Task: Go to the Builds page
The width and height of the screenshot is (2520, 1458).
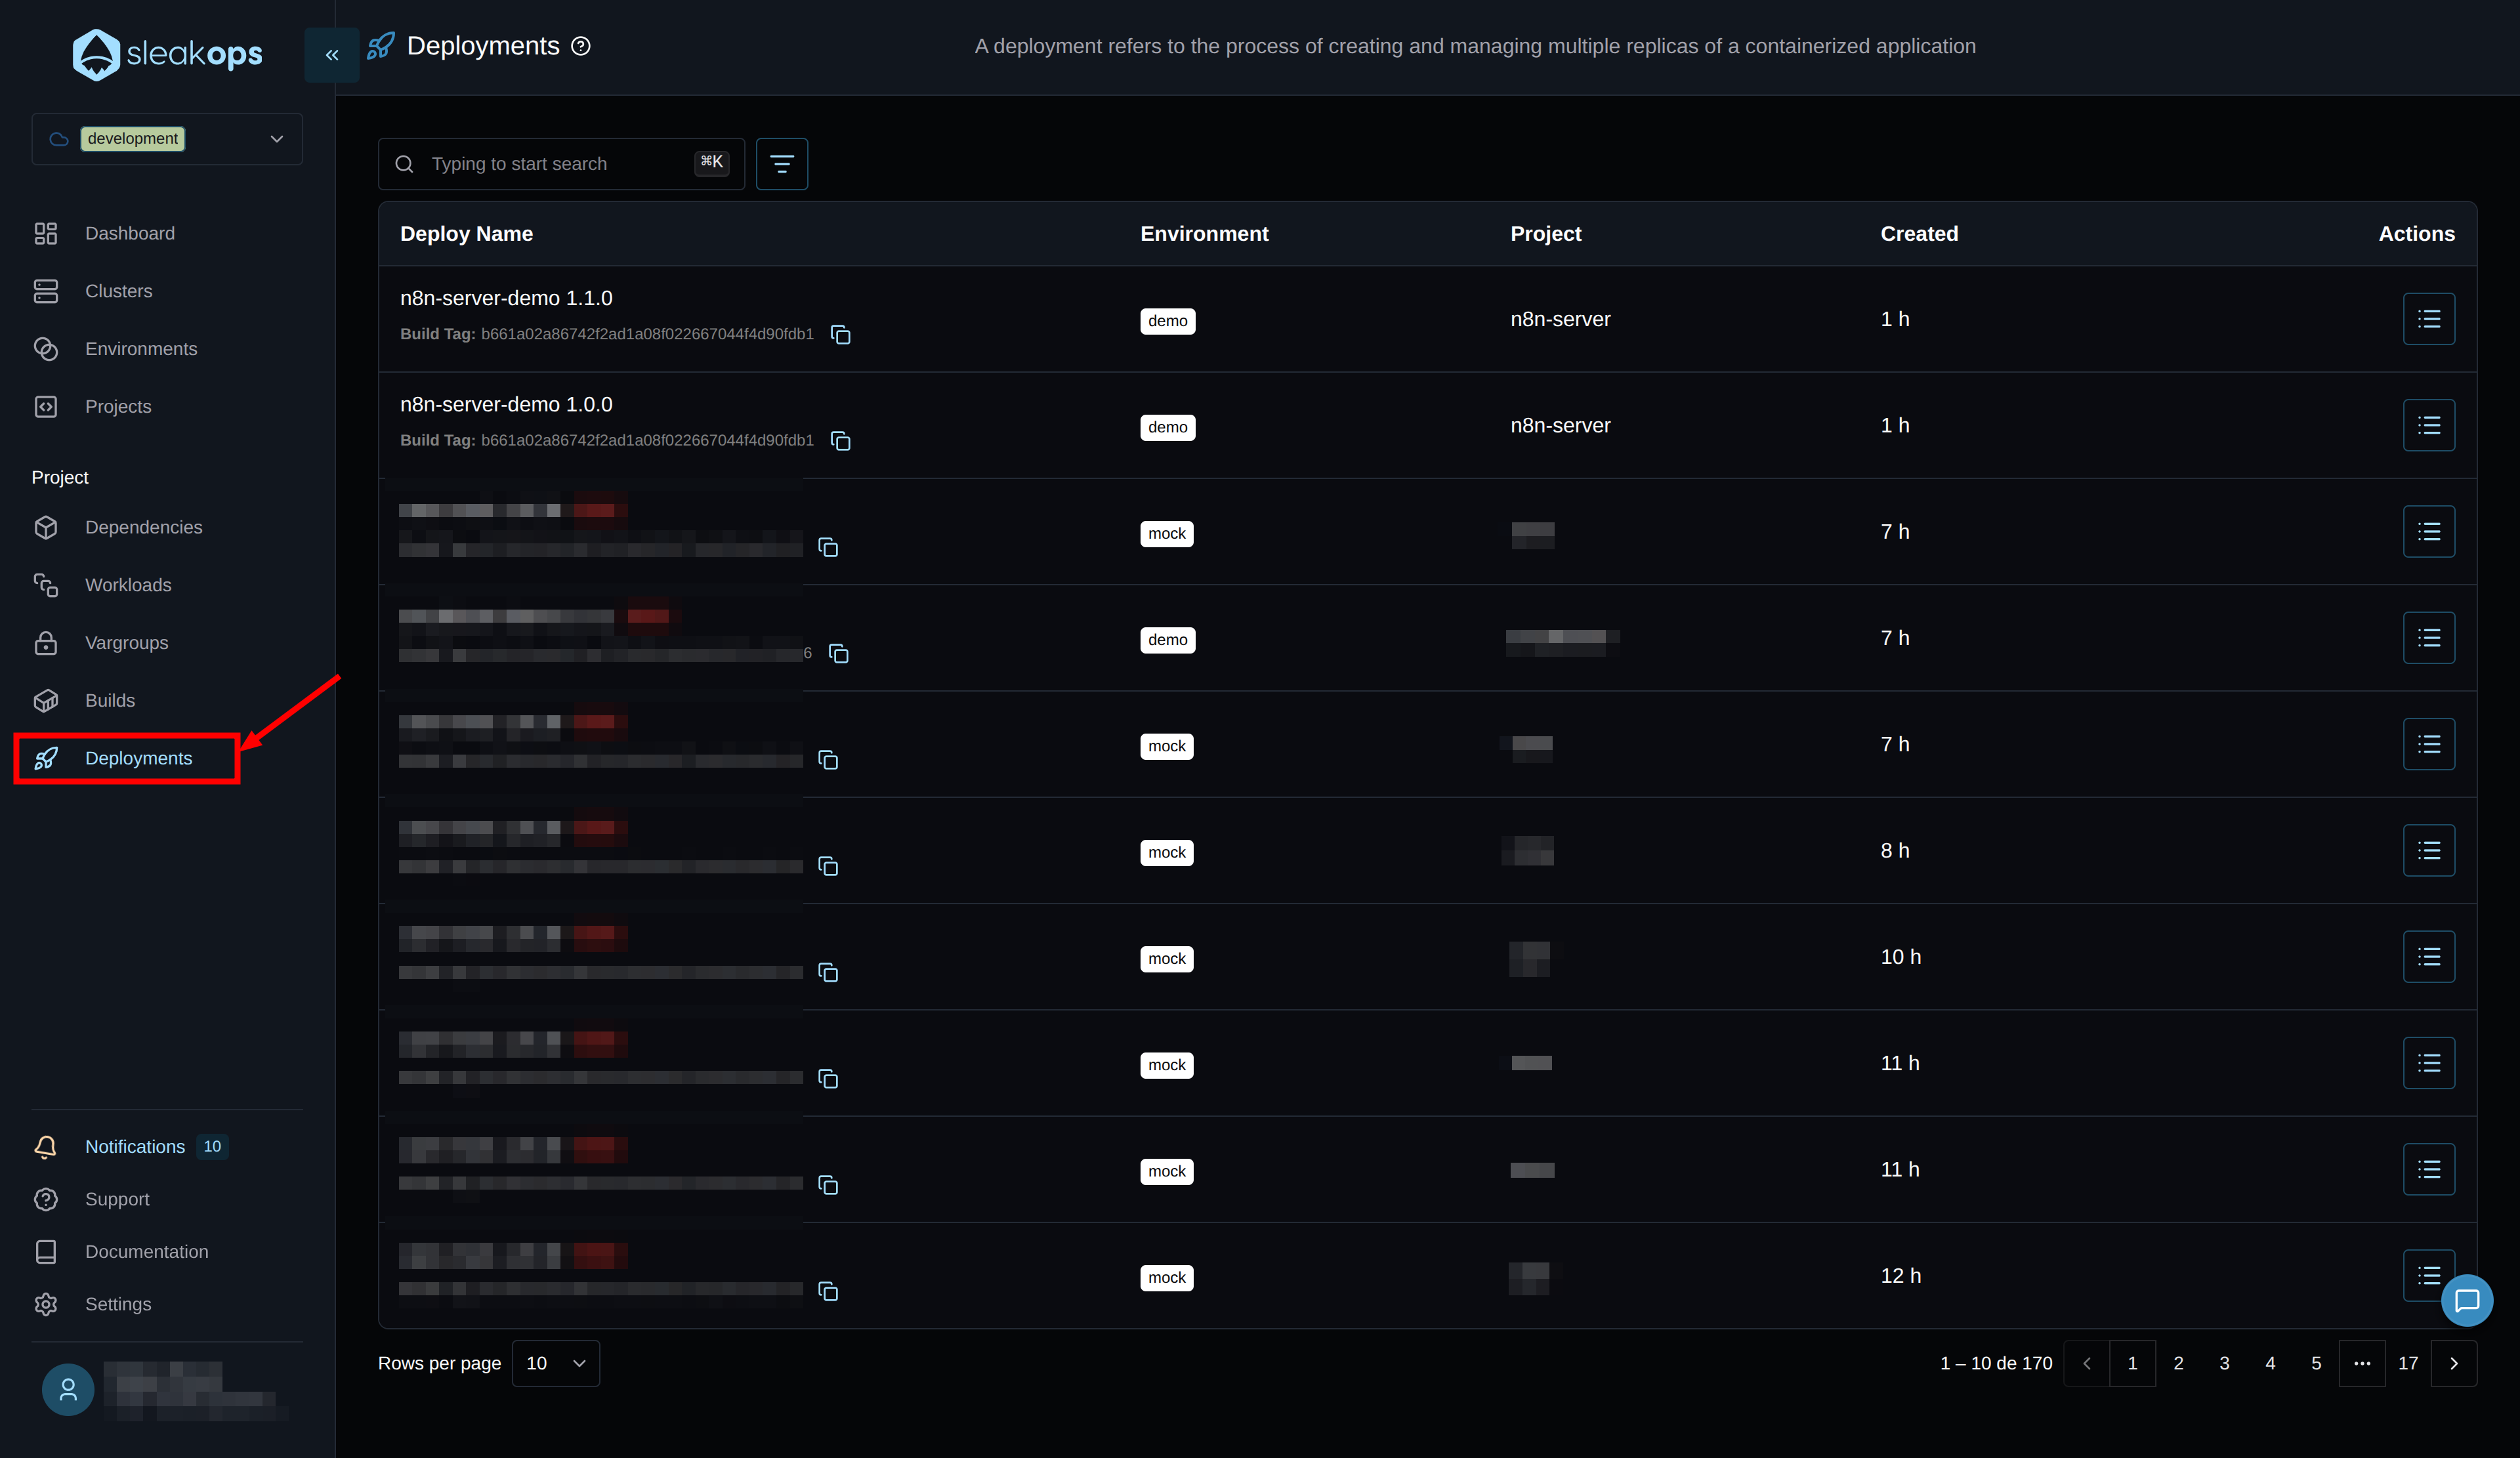Action: click(x=110, y=700)
